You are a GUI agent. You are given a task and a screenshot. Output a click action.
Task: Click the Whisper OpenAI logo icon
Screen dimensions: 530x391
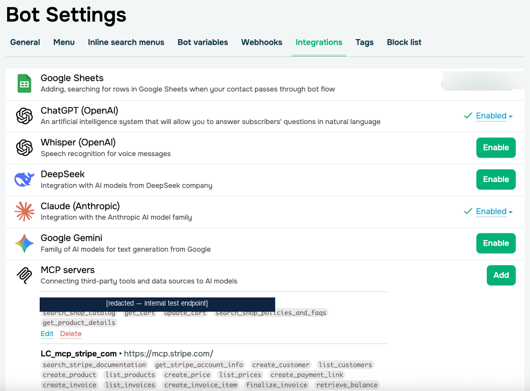pyautogui.click(x=24, y=147)
